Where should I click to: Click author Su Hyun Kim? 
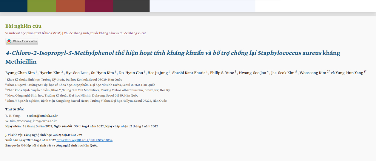pyautogui.click(x=103, y=73)
